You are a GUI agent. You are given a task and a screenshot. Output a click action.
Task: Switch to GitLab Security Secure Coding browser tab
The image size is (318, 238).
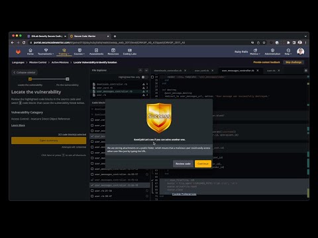click(x=46, y=36)
